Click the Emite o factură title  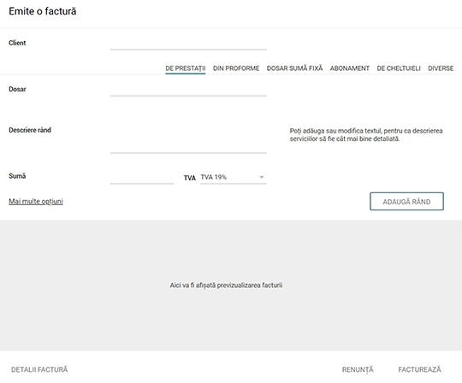pos(43,11)
